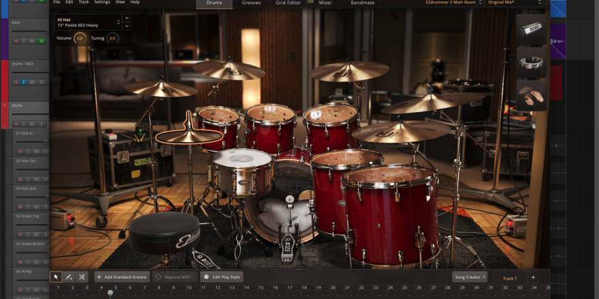Select the pencil draw tool
Screen dimensions: 599x299
tap(69, 277)
